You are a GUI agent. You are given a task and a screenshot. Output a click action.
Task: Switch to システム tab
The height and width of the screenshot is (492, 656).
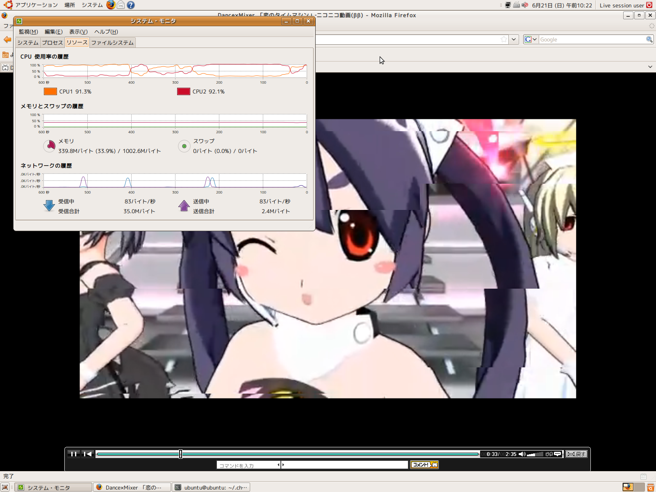click(28, 43)
